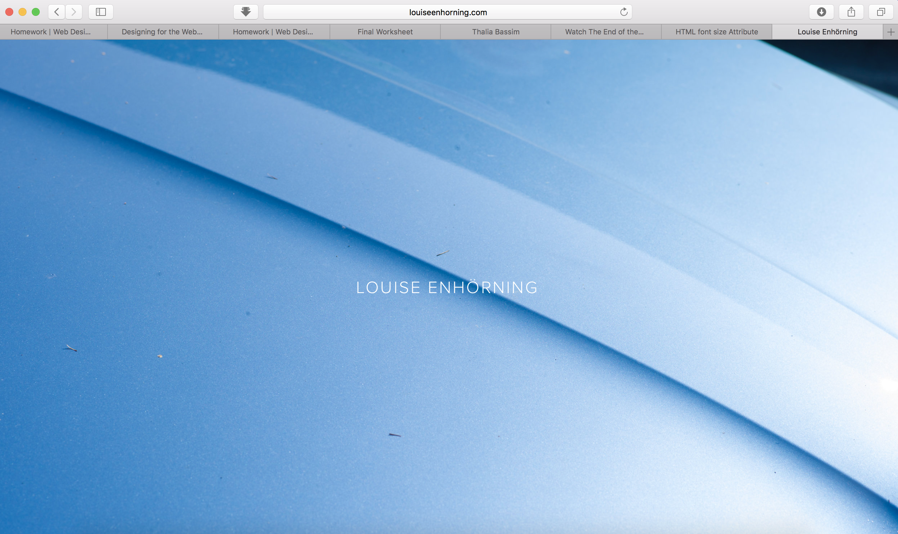This screenshot has width=898, height=534.
Task: Go back to the previous page
Action: click(57, 12)
